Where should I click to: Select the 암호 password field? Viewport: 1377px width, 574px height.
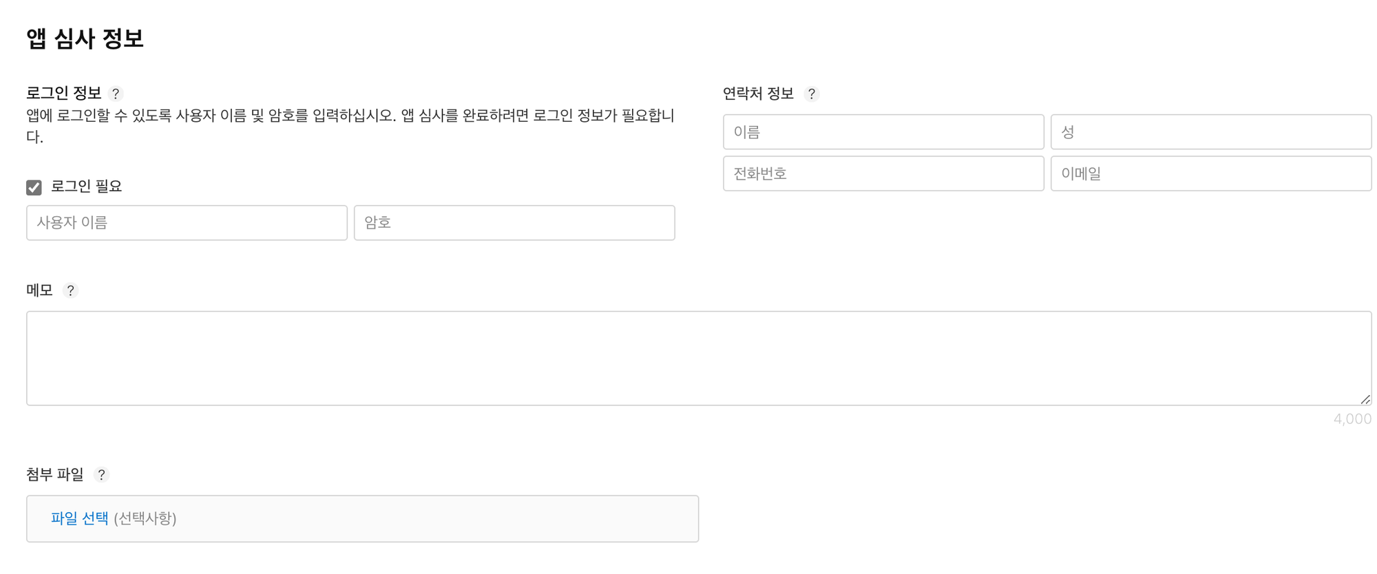(x=514, y=223)
